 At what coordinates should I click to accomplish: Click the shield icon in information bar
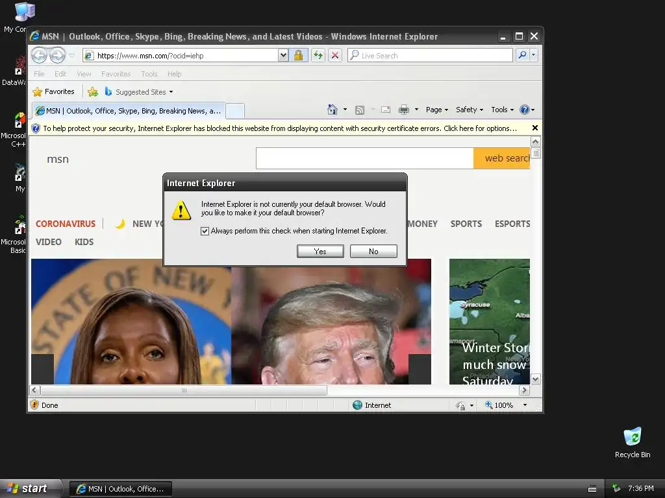pos(36,128)
